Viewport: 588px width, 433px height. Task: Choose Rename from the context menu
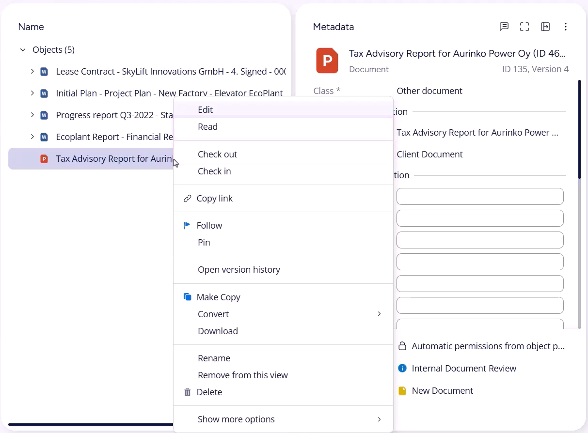tap(283, 358)
